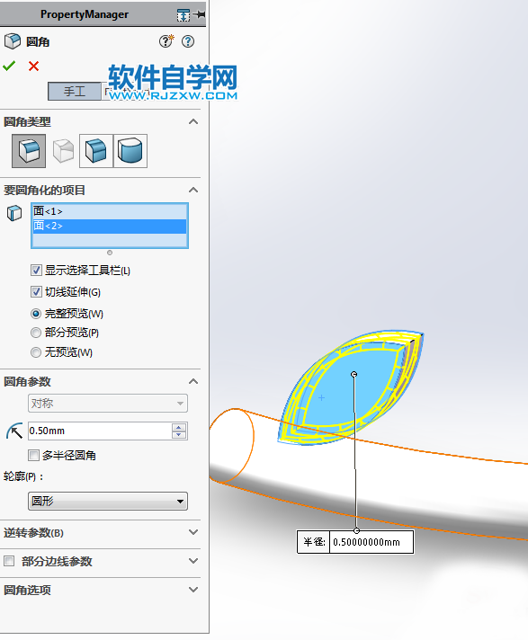Cancel the fillet with the red X

34,67
